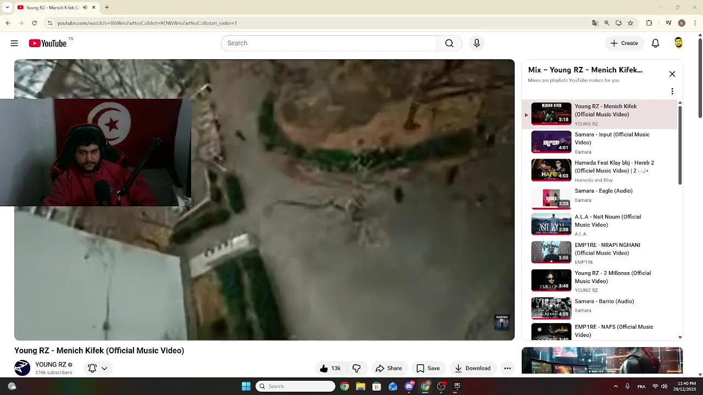Focus the YouTube search field

[328, 43]
